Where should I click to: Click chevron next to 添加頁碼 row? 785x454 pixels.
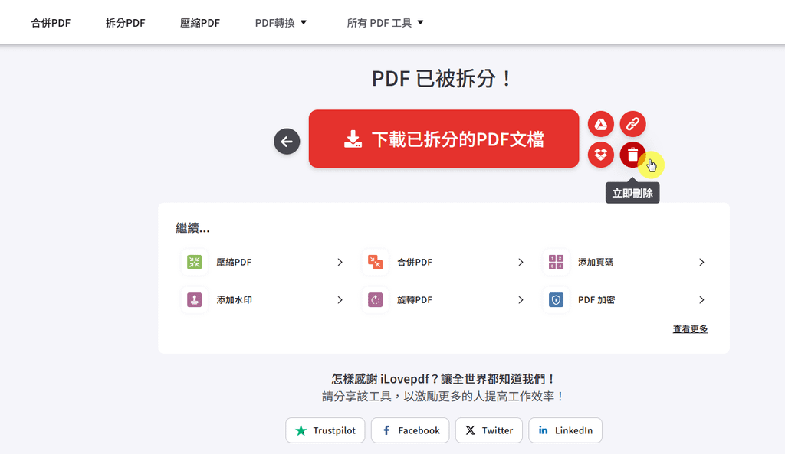pyautogui.click(x=701, y=262)
